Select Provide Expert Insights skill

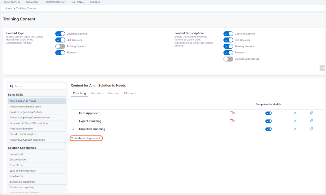[37, 134]
